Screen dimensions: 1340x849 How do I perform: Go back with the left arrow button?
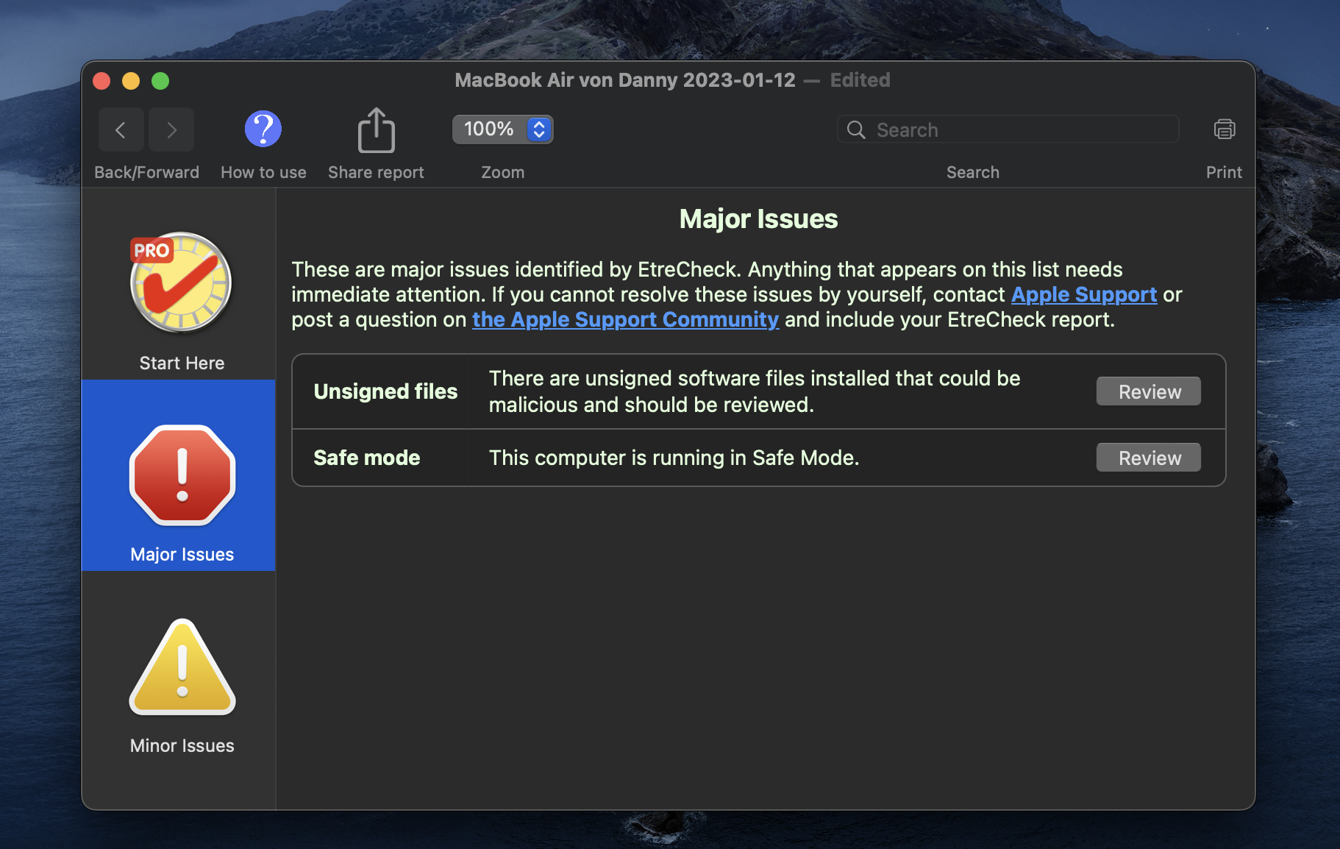click(x=121, y=130)
